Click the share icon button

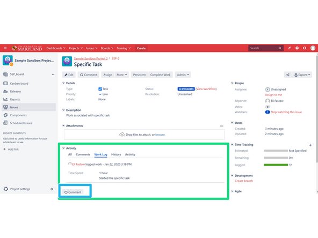click(288, 75)
